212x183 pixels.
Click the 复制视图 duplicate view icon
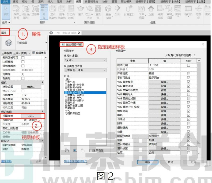pyautogui.click(x=169, y=12)
